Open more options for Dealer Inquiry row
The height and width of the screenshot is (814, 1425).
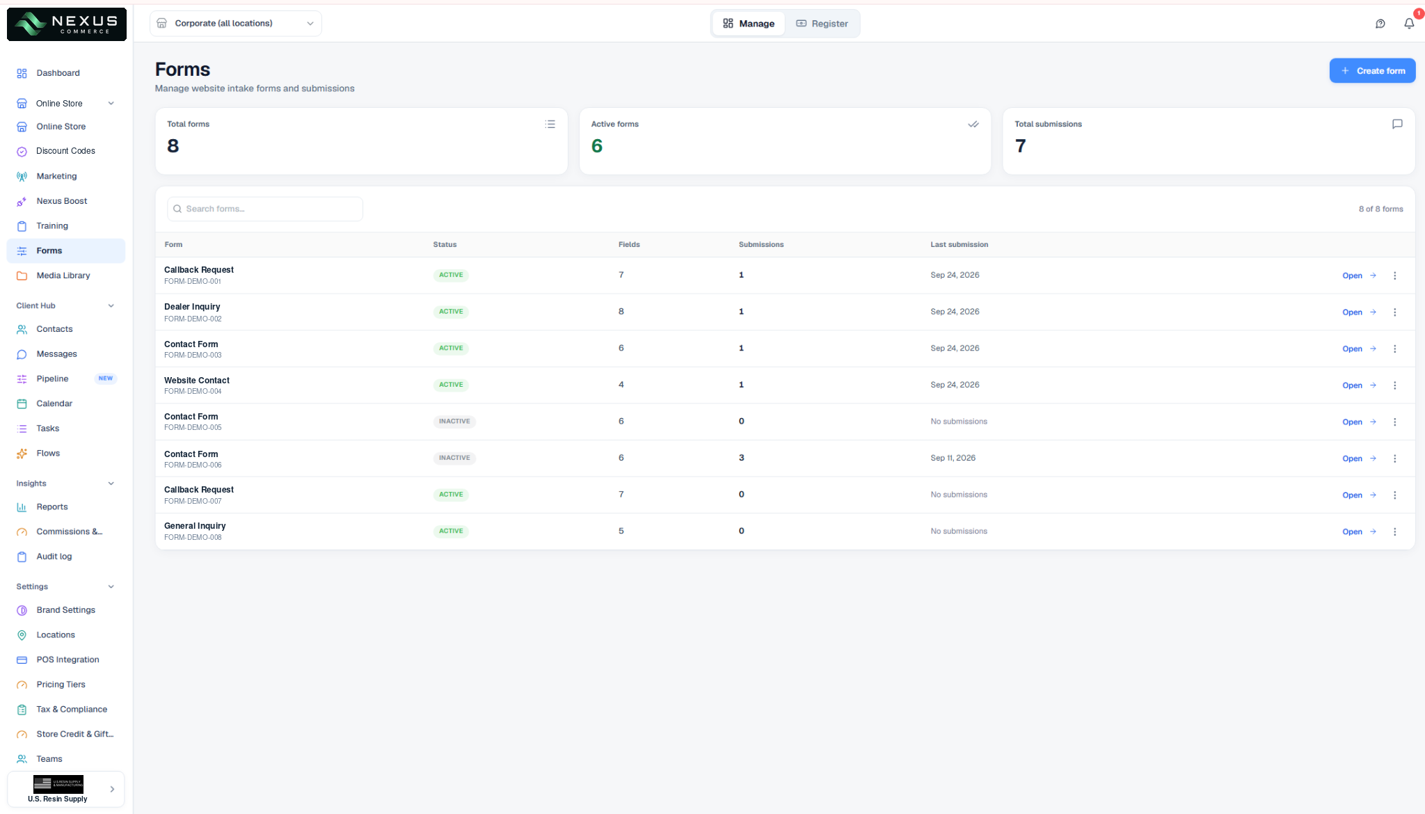(1395, 312)
